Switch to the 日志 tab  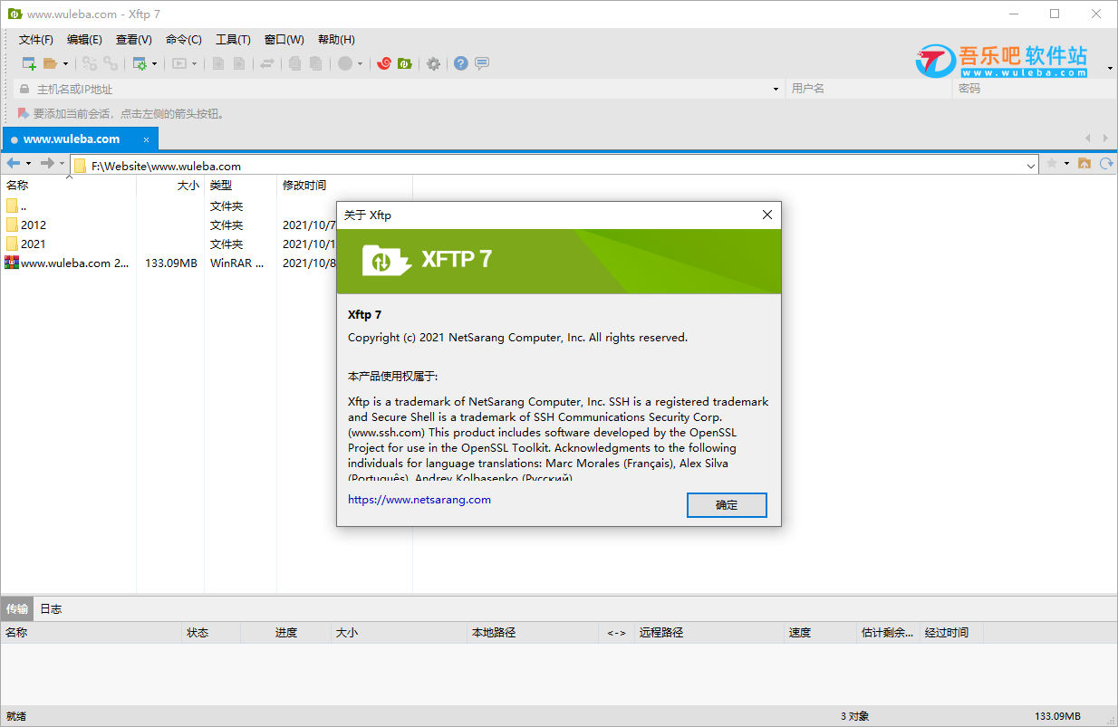tap(51, 609)
